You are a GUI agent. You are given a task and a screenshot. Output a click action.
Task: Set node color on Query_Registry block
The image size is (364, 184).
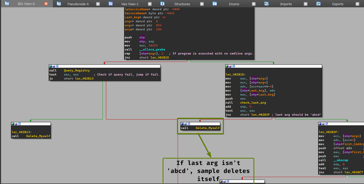tap(51, 66)
